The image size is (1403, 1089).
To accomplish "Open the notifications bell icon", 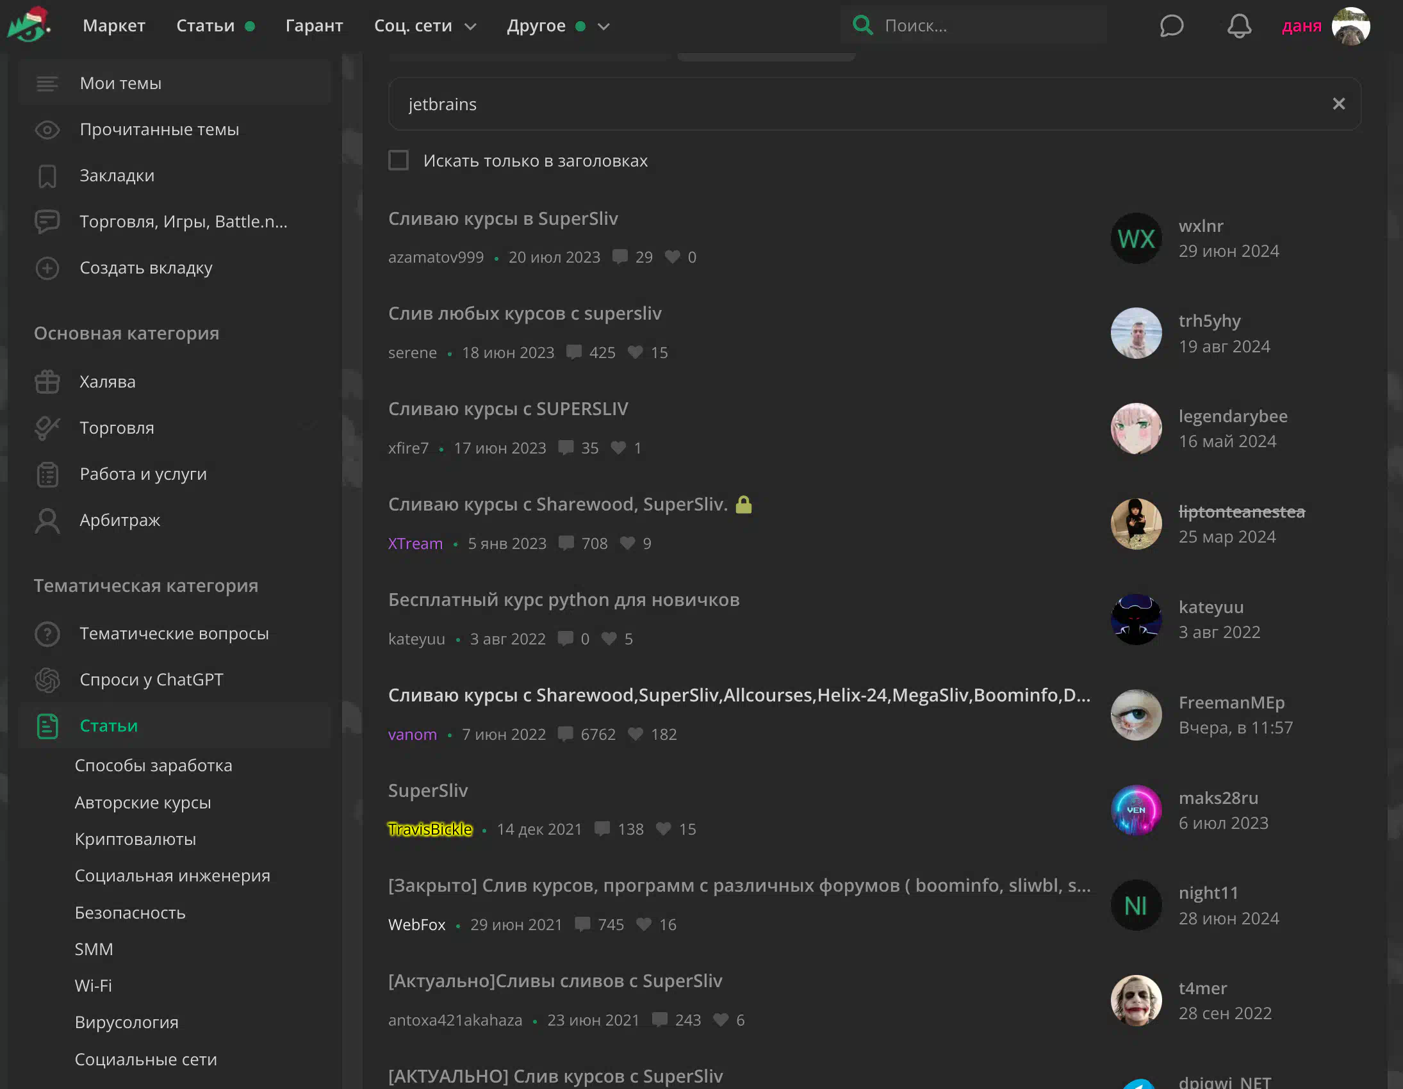I will coord(1239,26).
